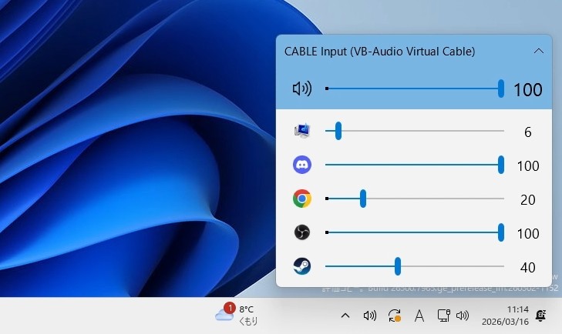Mute System Sounds via its computer icon
Image resolution: width=562 pixels, height=334 pixels.
tap(301, 132)
